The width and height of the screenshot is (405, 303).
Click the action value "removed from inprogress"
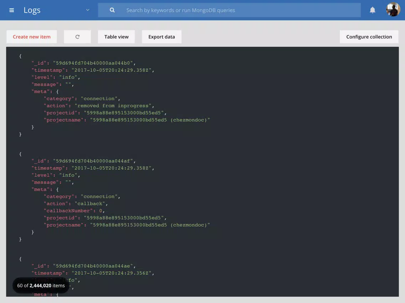113,106
